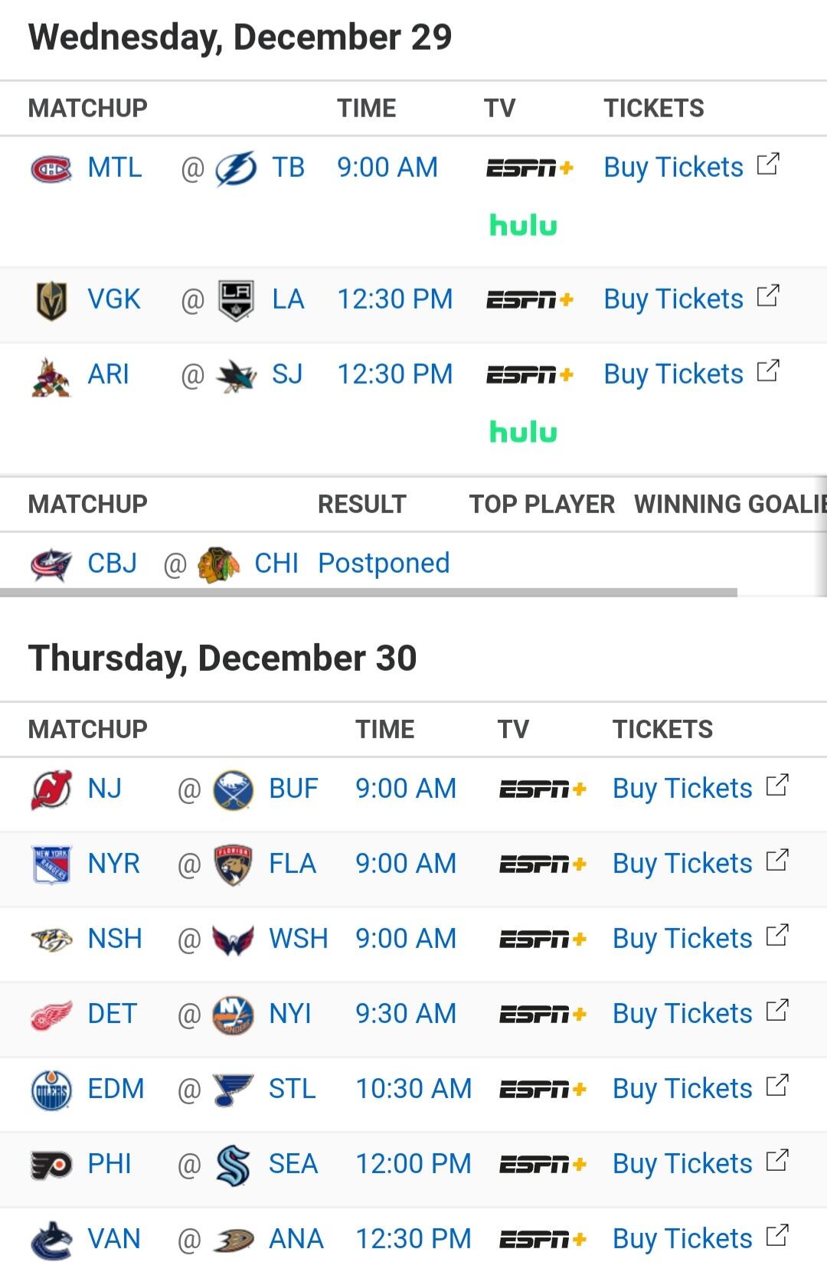Click the Montreal Canadiens logo

[x=51, y=168]
